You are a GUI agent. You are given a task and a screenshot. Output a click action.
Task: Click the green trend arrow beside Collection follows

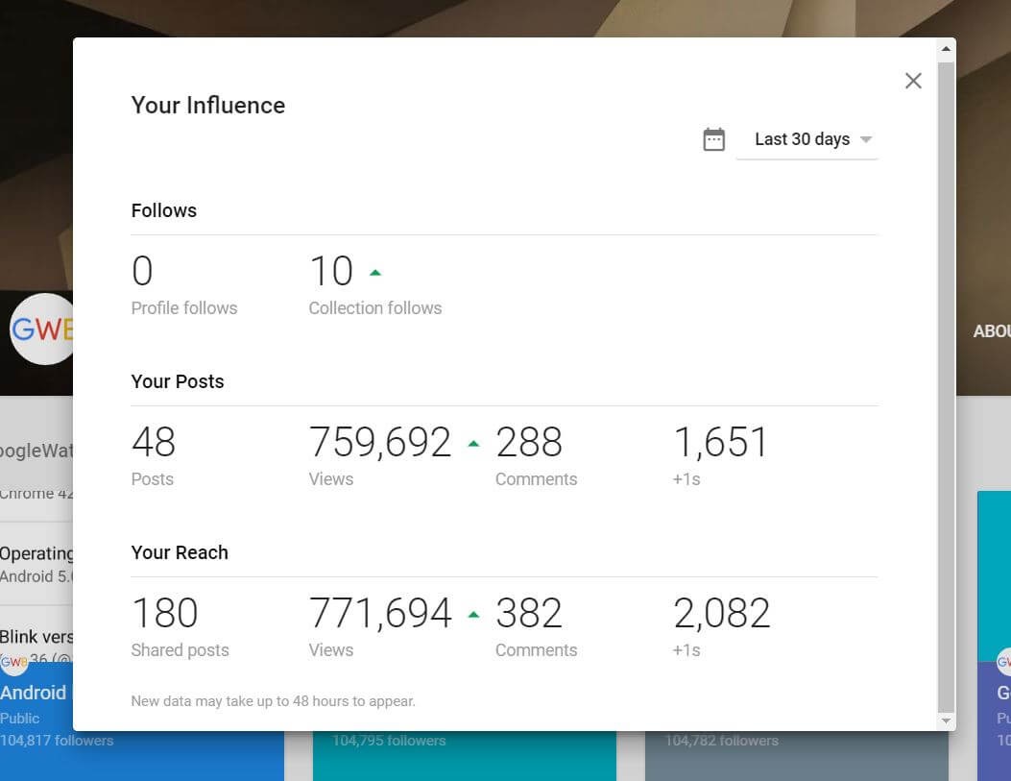coord(375,273)
